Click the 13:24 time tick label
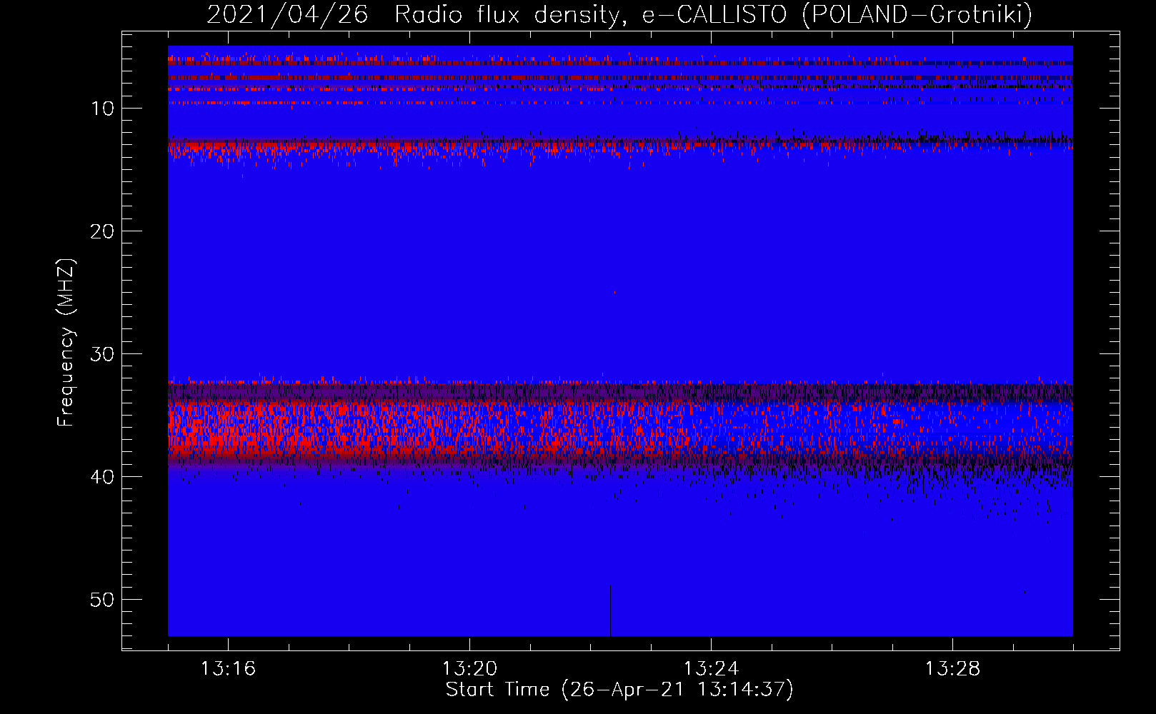The width and height of the screenshot is (1156, 714). [711, 669]
